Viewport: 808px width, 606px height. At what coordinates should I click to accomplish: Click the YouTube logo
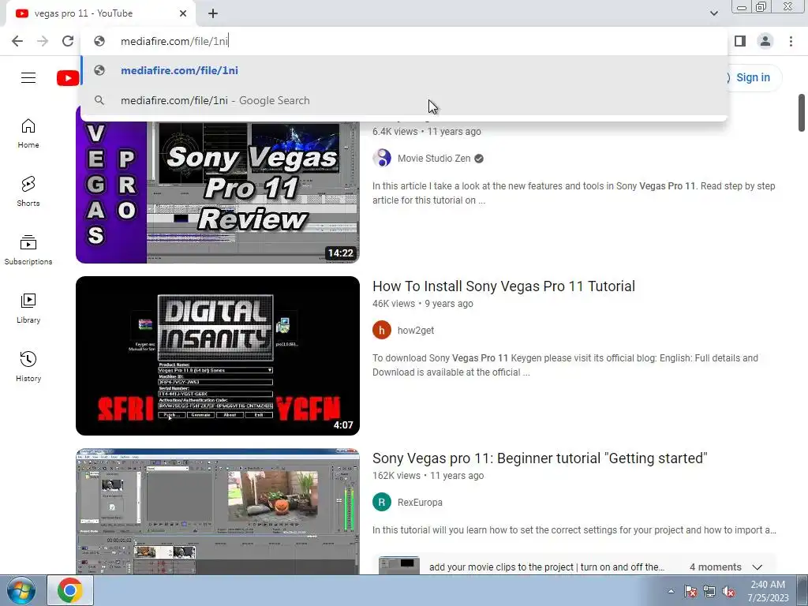pos(68,78)
